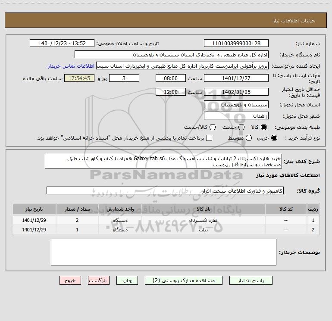Viewport: 332px width, 321px height.
Task: Click the جزئیات اطلاعات نیاز header title
Action: pyautogui.click(x=294, y=21)
